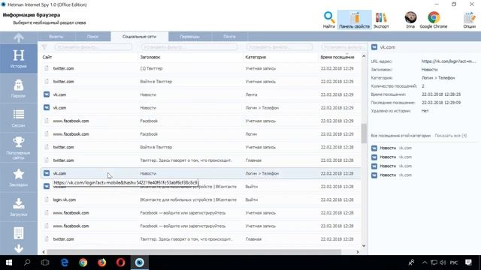Image resolution: width=481 pixels, height=270 pixels.
Task: Launch Opera from the taskbar
Action: pos(120,262)
